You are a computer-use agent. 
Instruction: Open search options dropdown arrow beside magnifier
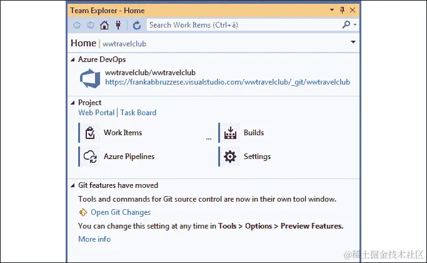[355, 24]
